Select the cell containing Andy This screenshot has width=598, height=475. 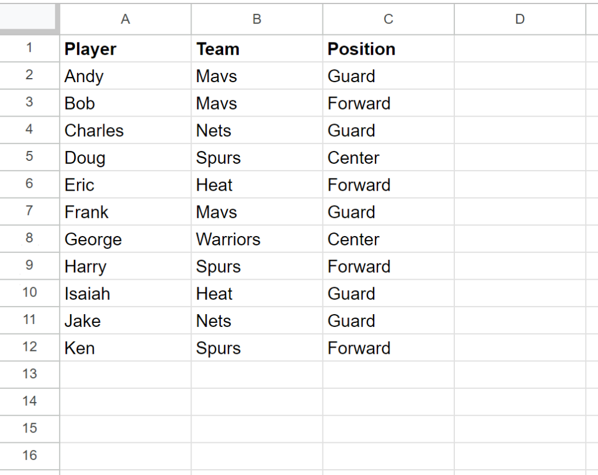pos(125,76)
